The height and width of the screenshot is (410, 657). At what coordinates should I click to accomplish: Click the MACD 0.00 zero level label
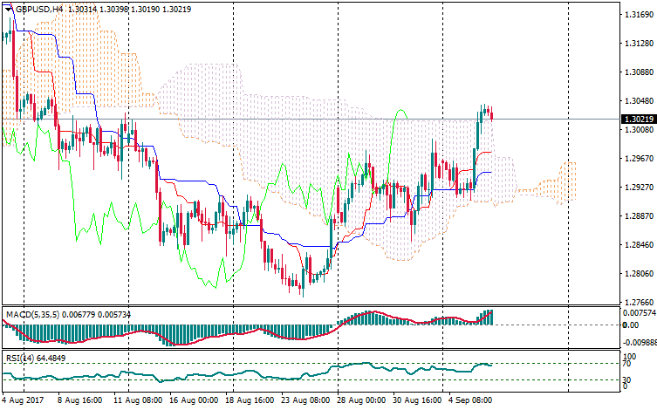tap(628, 325)
